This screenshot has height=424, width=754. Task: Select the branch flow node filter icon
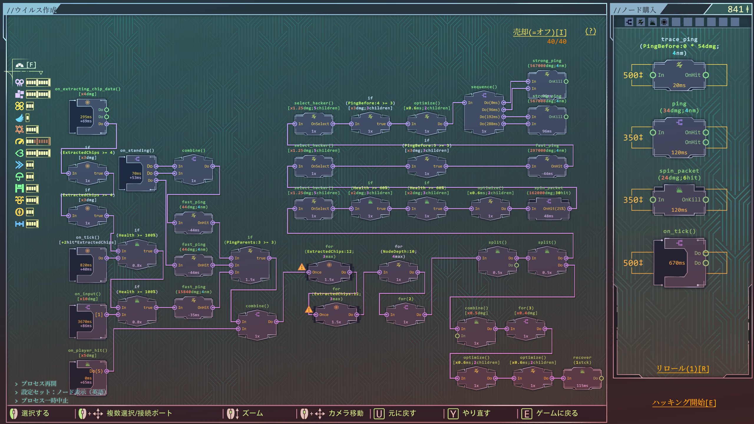pyautogui.click(x=629, y=22)
